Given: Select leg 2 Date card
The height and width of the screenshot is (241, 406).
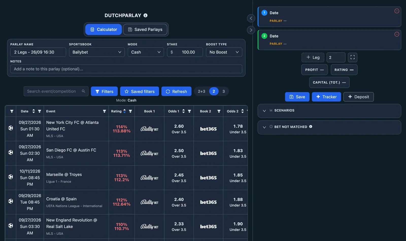Looking at the screenshot, I should click(x=329, y=40).
